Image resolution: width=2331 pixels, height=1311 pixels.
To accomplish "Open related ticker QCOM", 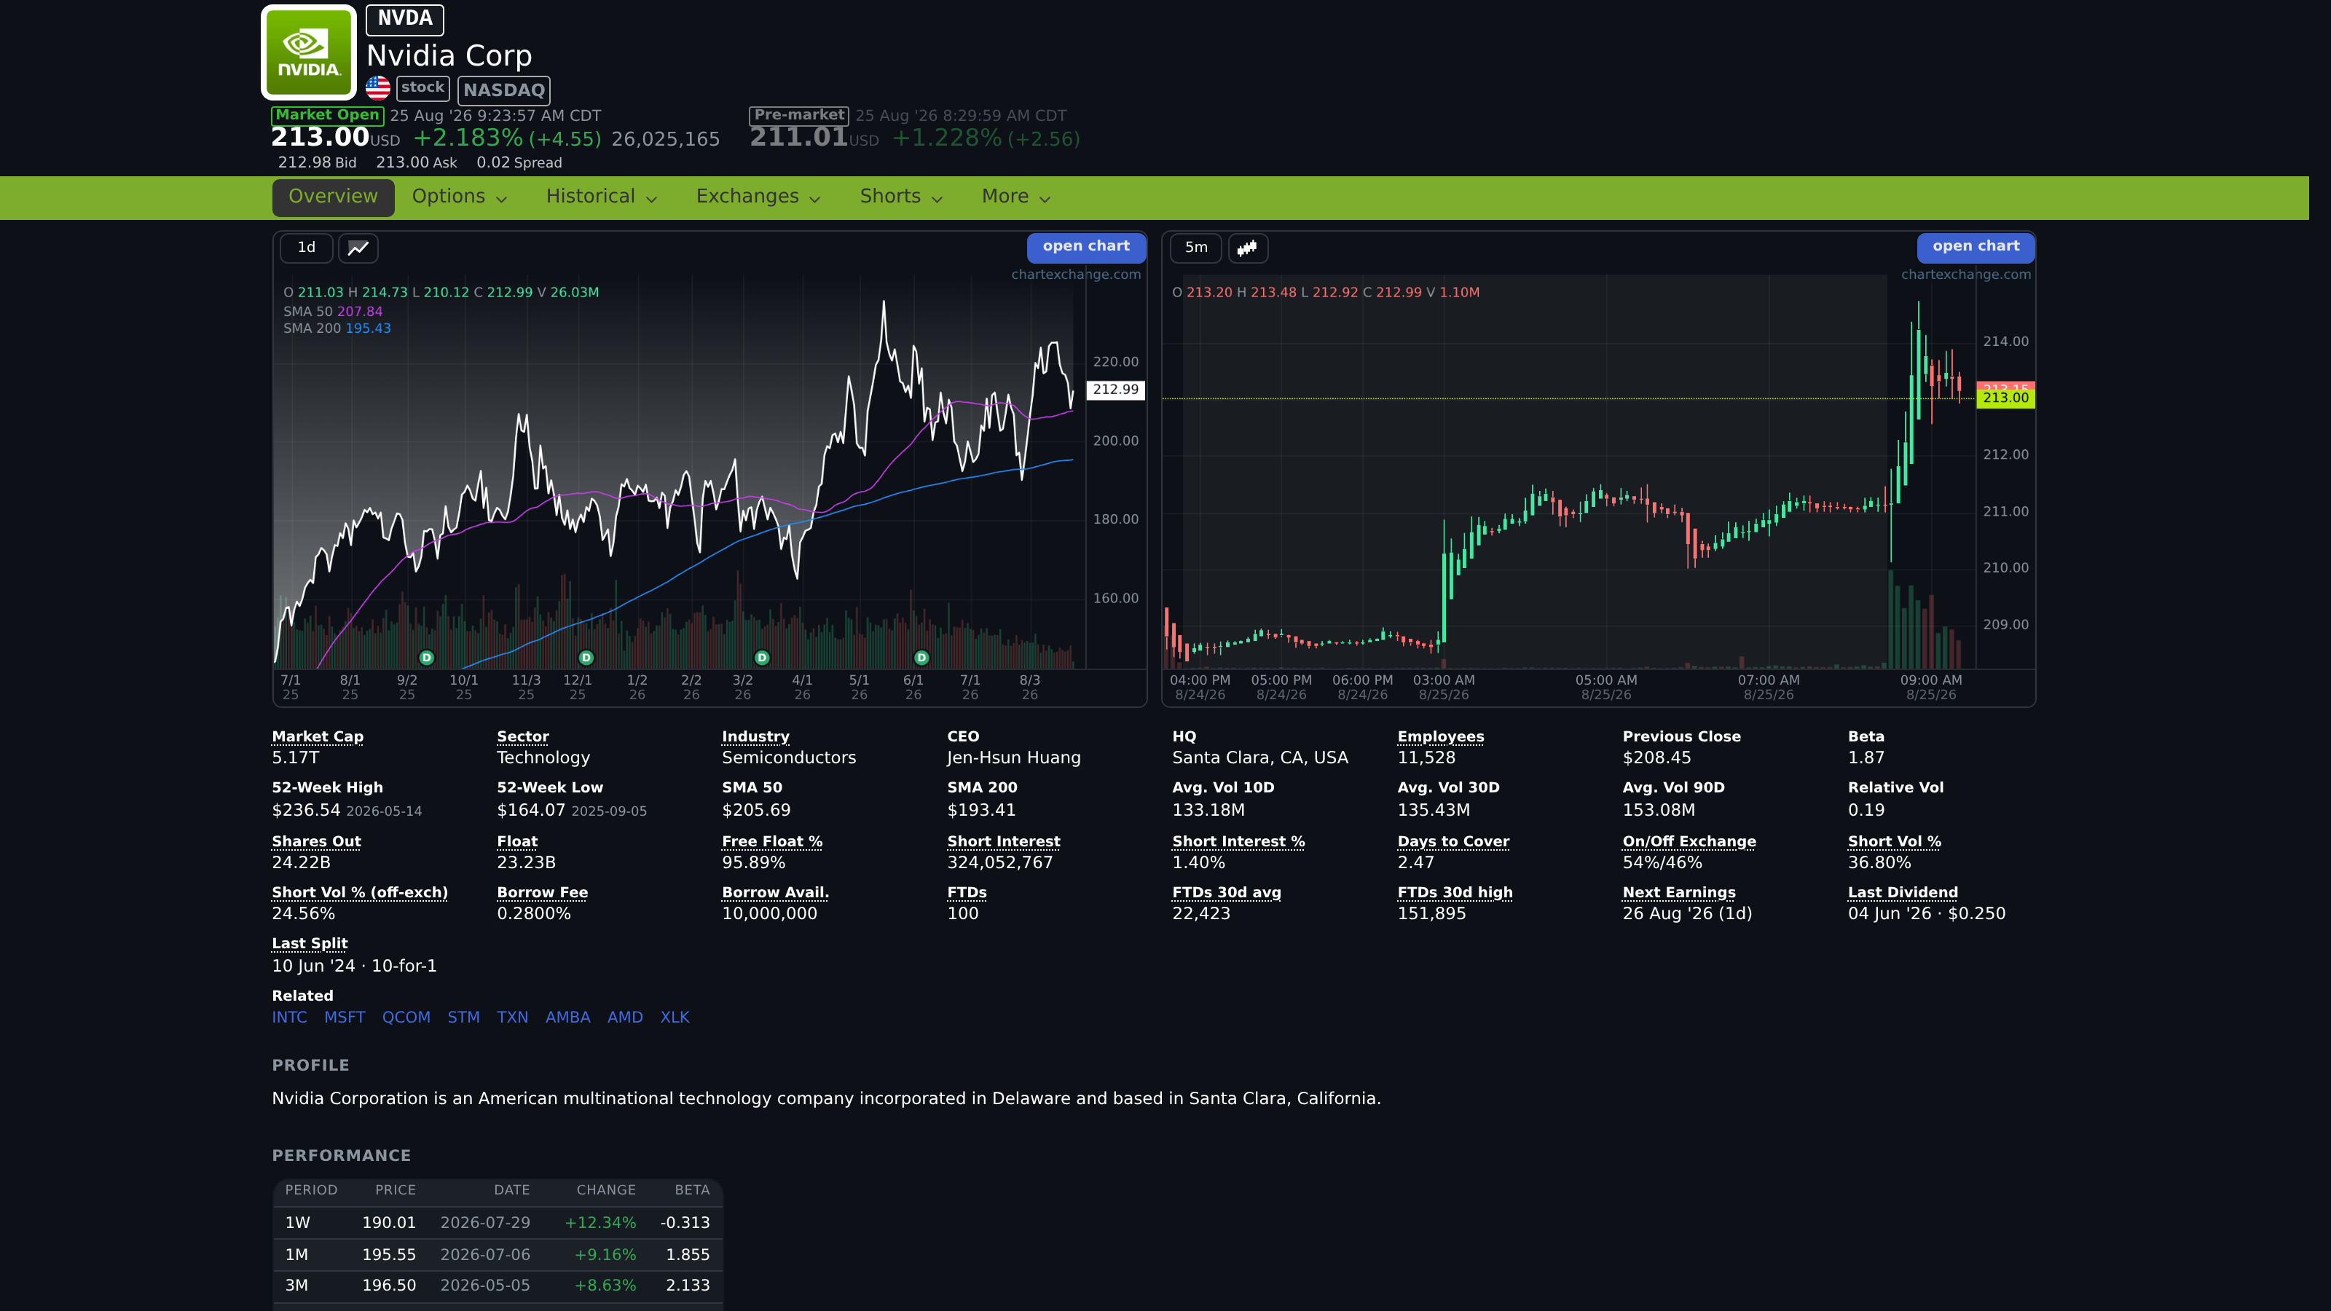I will 406,1017.
